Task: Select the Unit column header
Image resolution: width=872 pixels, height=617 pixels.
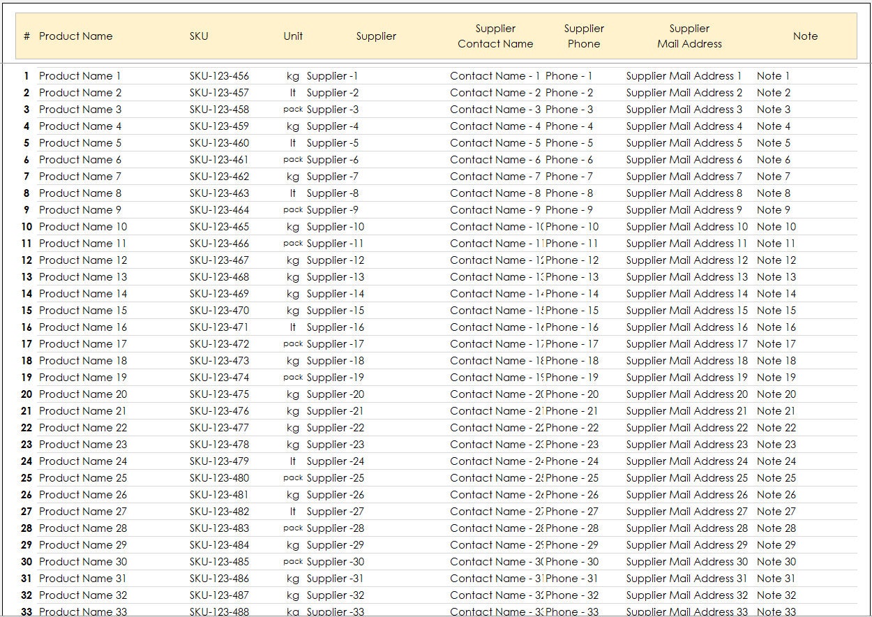Action: click(x=293, y=36)
